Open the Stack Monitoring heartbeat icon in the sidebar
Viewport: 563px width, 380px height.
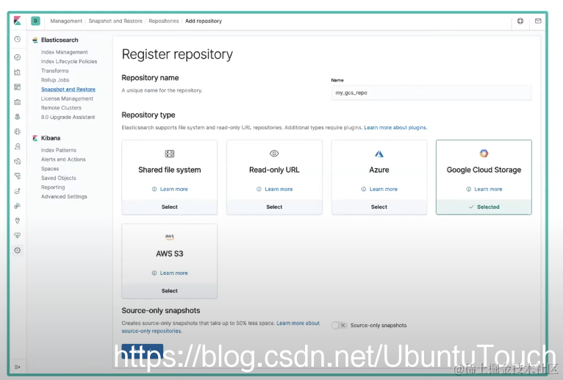[17, 235]
